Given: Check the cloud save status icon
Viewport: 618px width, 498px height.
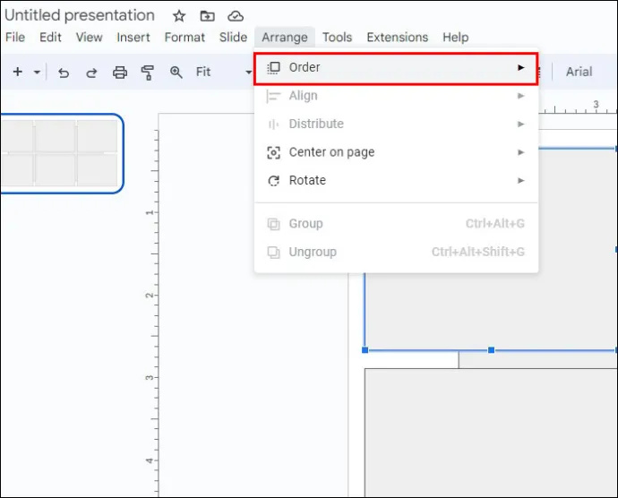Looking at the screenshot, I should click(x=236, y=16).
